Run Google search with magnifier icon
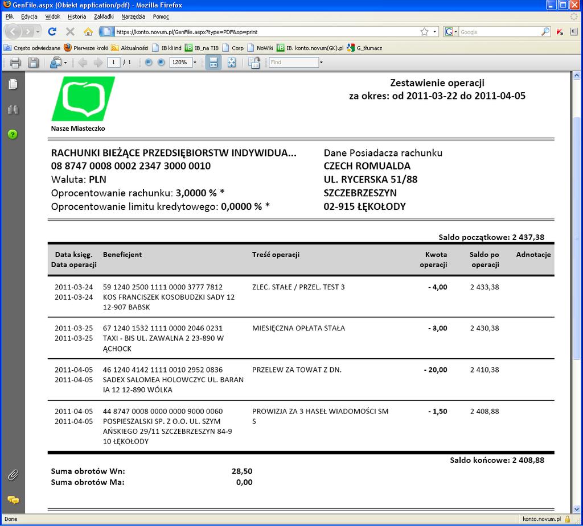This screenshot has width=583, height=526. [x=545, y=32]
